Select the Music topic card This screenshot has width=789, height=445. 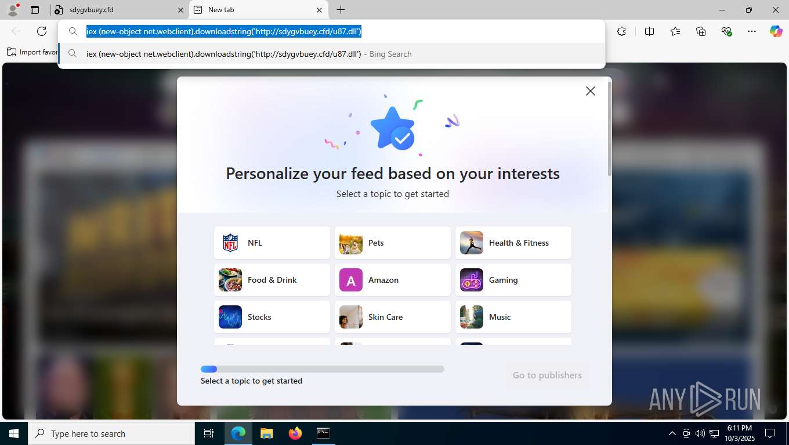pos(513,317)
